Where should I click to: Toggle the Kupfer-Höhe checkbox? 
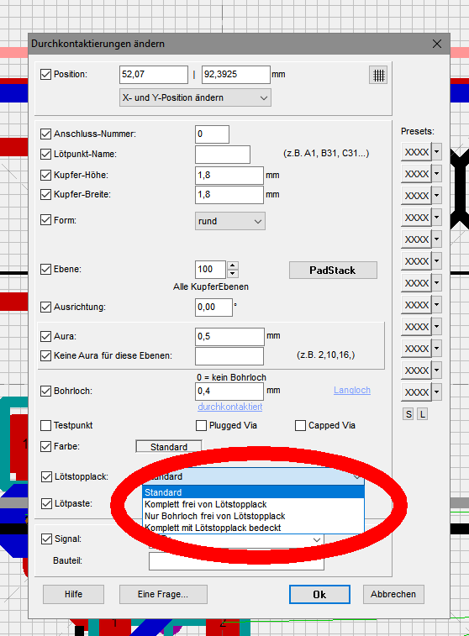(x=46, y=176)
